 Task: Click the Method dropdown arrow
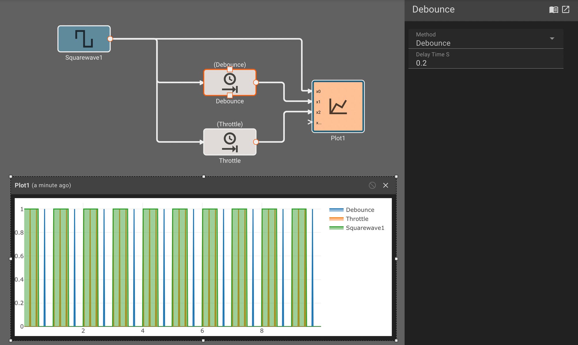(x=552, y=39)
